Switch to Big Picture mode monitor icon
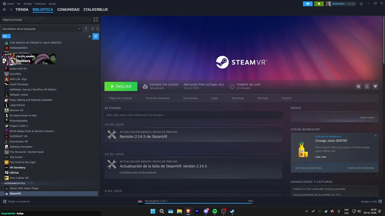 361,4
